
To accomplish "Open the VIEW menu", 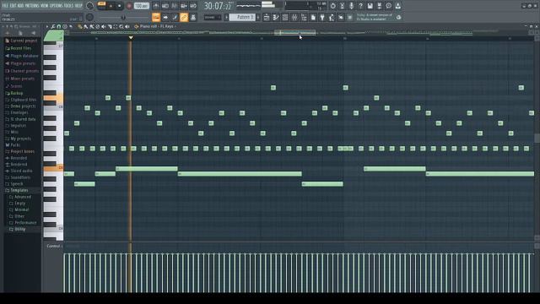I will (x=44, y=6).
